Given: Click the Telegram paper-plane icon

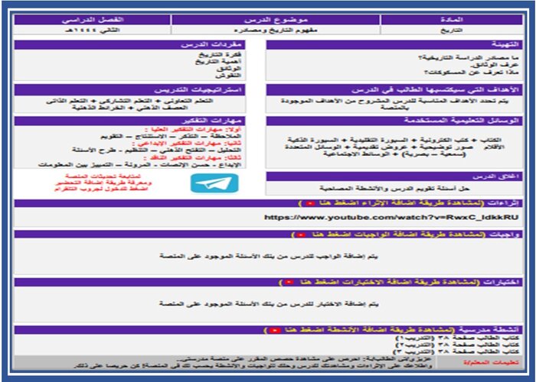Looking at the screenshot, I should pos(214,183).
